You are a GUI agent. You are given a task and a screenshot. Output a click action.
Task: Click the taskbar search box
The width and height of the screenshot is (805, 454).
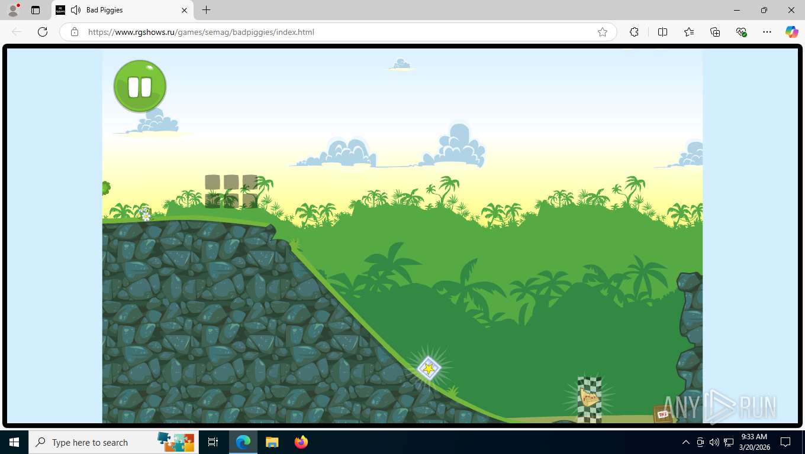point(114,442)
